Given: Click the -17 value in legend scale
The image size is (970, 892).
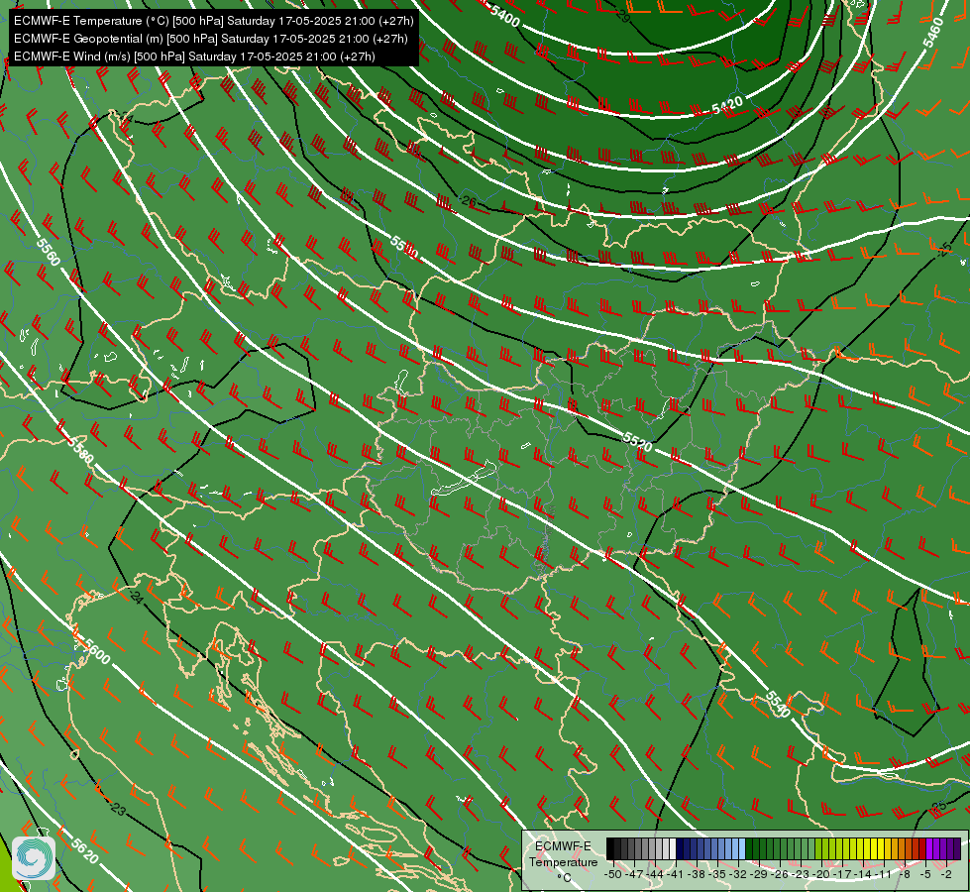Looking at the screenshot, I should point(843,874).
